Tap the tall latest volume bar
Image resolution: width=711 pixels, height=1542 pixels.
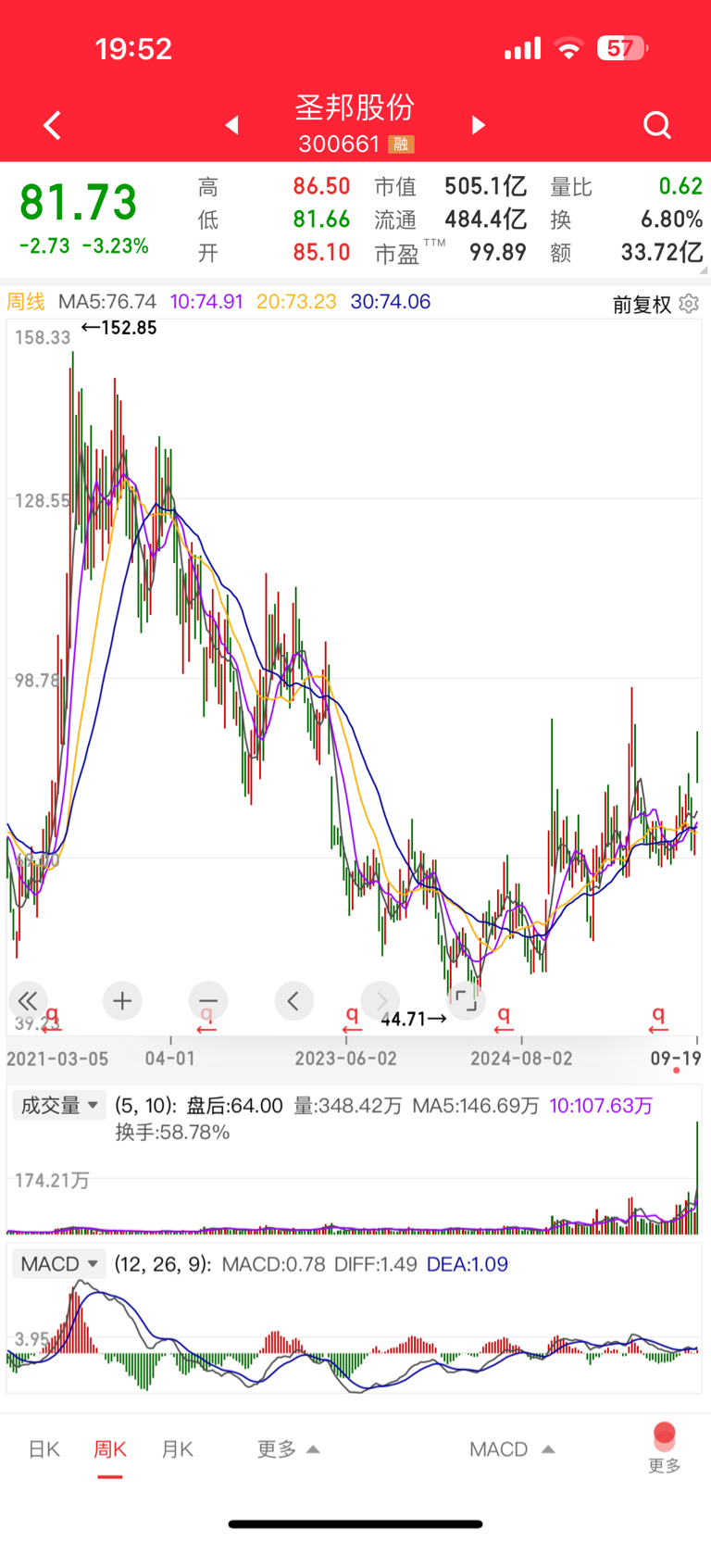(697, 1177)
